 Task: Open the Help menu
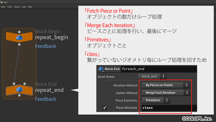coord(30,7)
